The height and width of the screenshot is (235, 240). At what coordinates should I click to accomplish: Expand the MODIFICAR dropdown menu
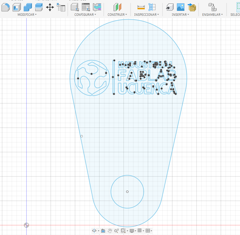[27, 14]
